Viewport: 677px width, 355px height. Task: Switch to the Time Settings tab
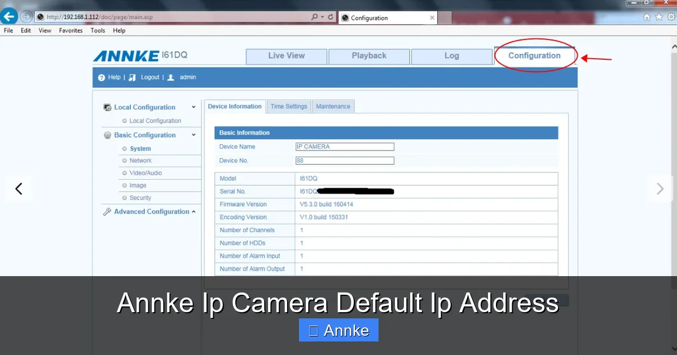pos(289,106)
